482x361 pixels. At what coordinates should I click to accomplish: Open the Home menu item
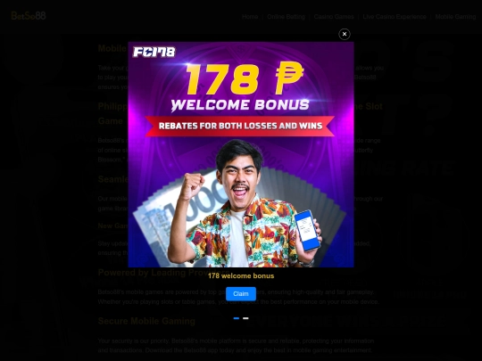[x=250, y=17]
